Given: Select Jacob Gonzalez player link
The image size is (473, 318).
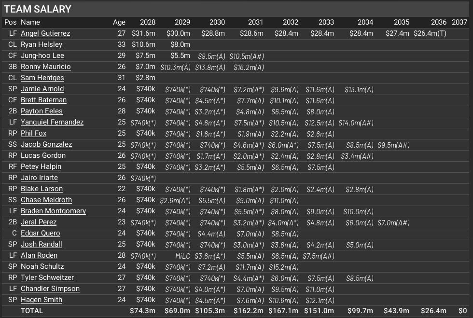Looking at the screenshot, I should coord(46,144).
